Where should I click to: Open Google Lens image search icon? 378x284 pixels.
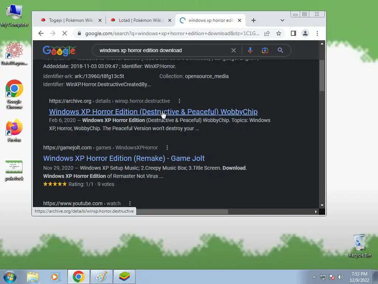pos(265,50)
